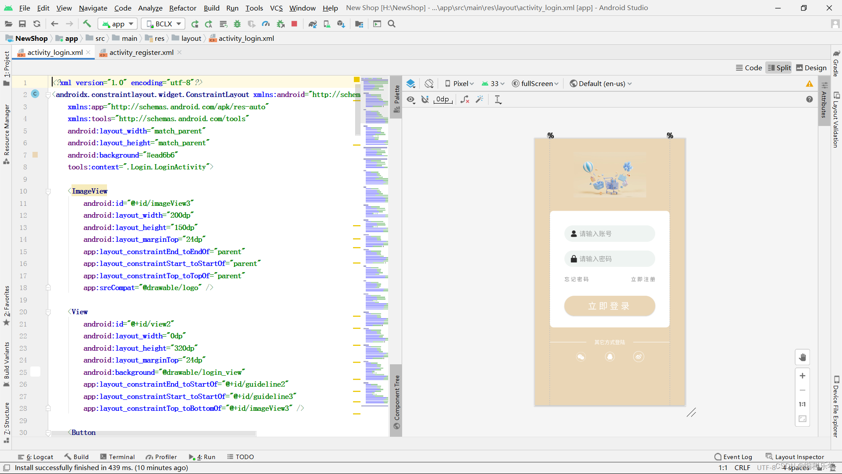
Task: Expand the API level 33 dropdown
Action: pyautogui.click(x=493, y=83)
